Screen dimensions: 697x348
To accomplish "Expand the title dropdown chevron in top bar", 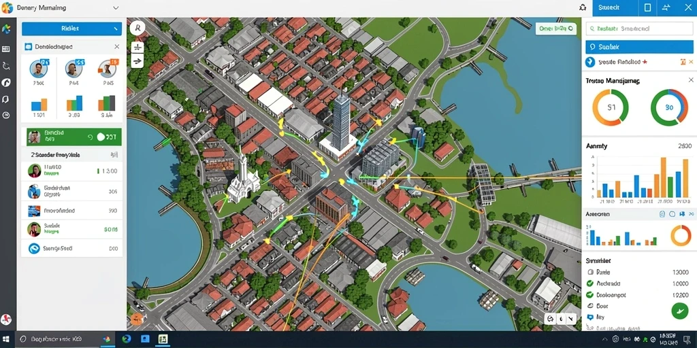I will (116, 8).
